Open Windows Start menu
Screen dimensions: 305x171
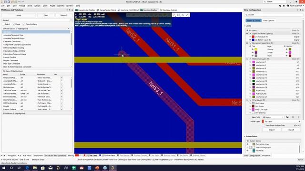[4, 168]
